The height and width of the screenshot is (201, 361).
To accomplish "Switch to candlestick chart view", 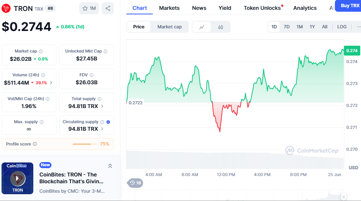I will [221, 27].
